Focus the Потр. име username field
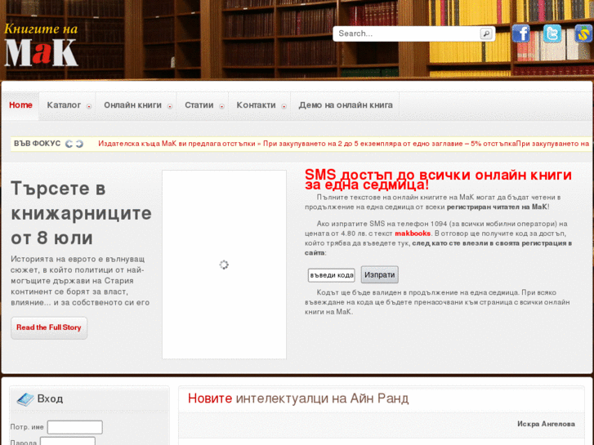Viewport: 594px width, 445px height. (75, 427)
